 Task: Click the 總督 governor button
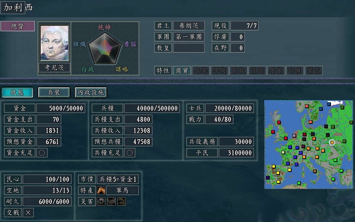(x=18, y=26)
